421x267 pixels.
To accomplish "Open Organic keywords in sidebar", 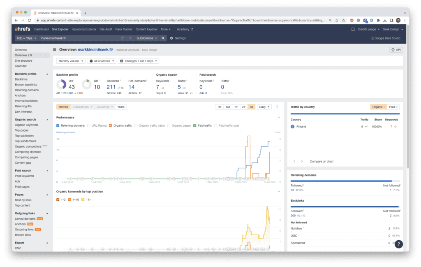I will pyautogui.click(x=27, y=125).
